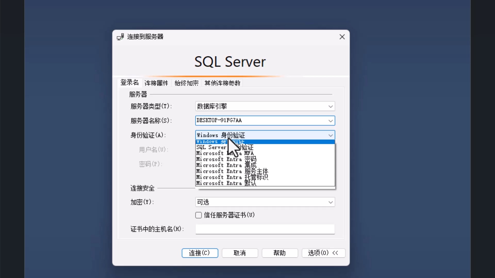Switch to the 始终加密 tab

(186, 83)
